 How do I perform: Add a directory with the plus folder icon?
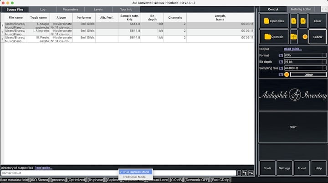click(294, 37)
